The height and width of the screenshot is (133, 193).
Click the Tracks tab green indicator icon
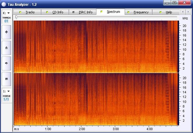pos(20,12)
